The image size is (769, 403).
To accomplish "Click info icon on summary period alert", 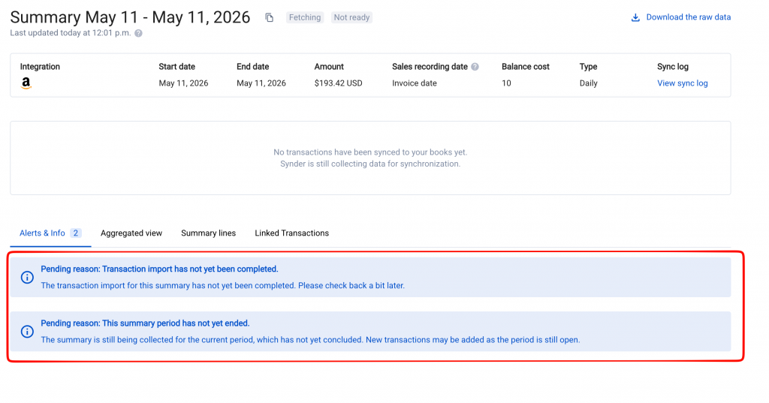I will (28, 332).
